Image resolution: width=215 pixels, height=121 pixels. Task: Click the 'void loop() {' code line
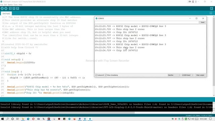tap(13, 72)
